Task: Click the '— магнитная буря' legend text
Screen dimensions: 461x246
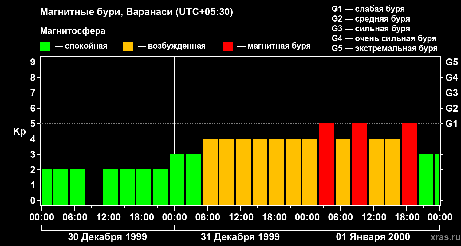Action: click(274, 46)
